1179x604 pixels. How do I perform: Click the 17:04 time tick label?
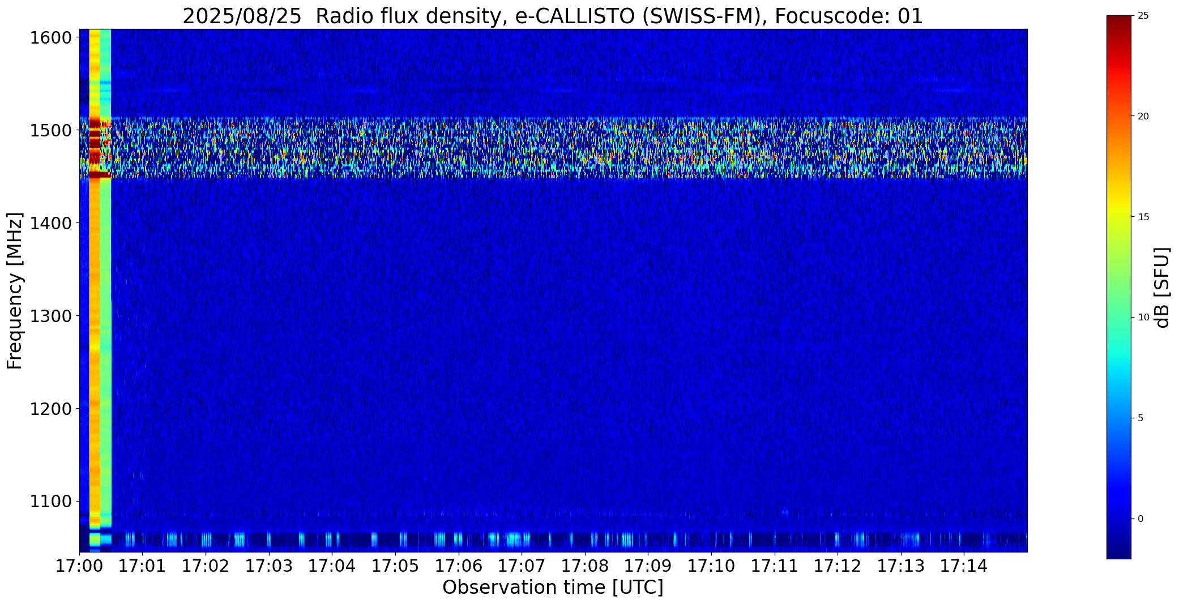tap(332, 566)
